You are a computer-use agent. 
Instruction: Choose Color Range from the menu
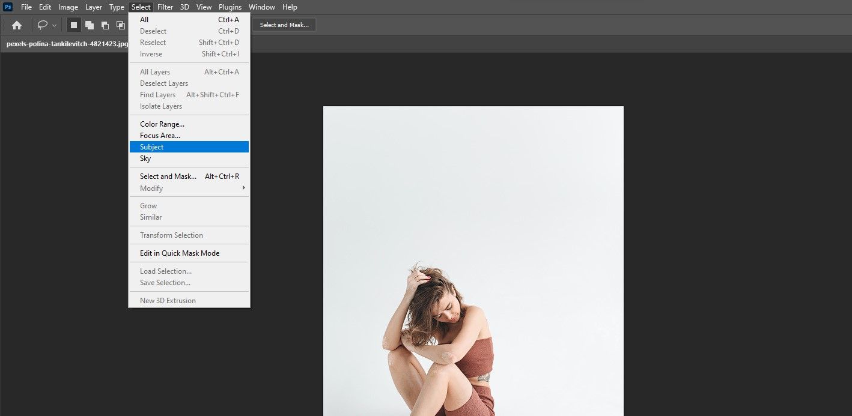[162, 124]
